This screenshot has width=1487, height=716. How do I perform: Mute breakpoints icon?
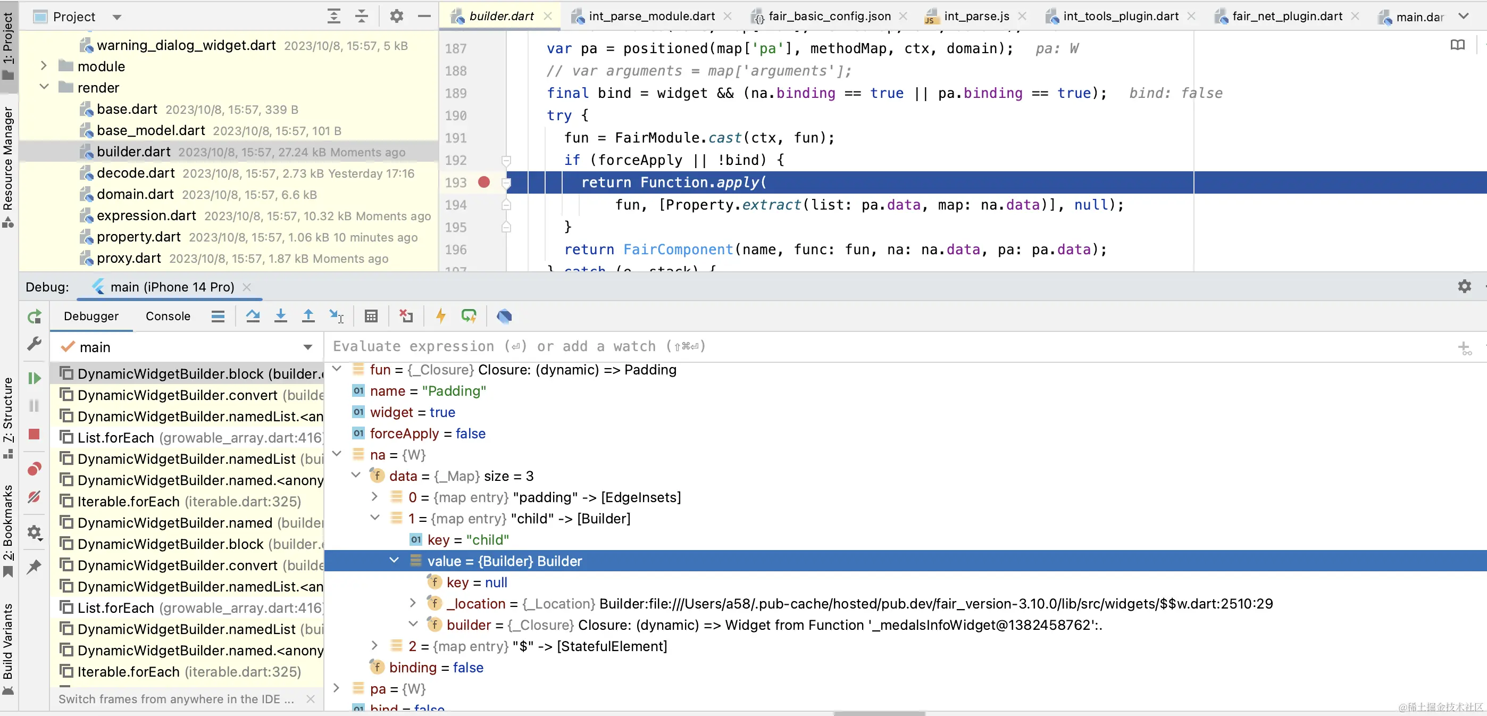pos(34,497)
